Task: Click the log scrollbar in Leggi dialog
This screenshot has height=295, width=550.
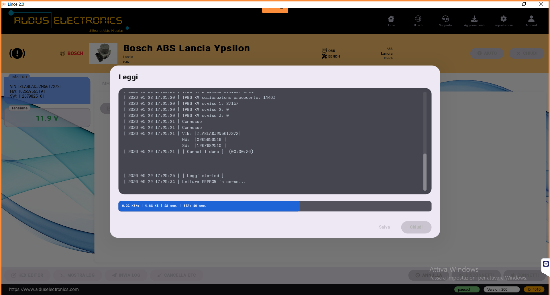Action: pyautogui.click(x=425, y=172)
